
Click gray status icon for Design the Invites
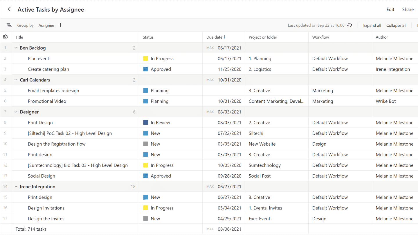point(145,219)
